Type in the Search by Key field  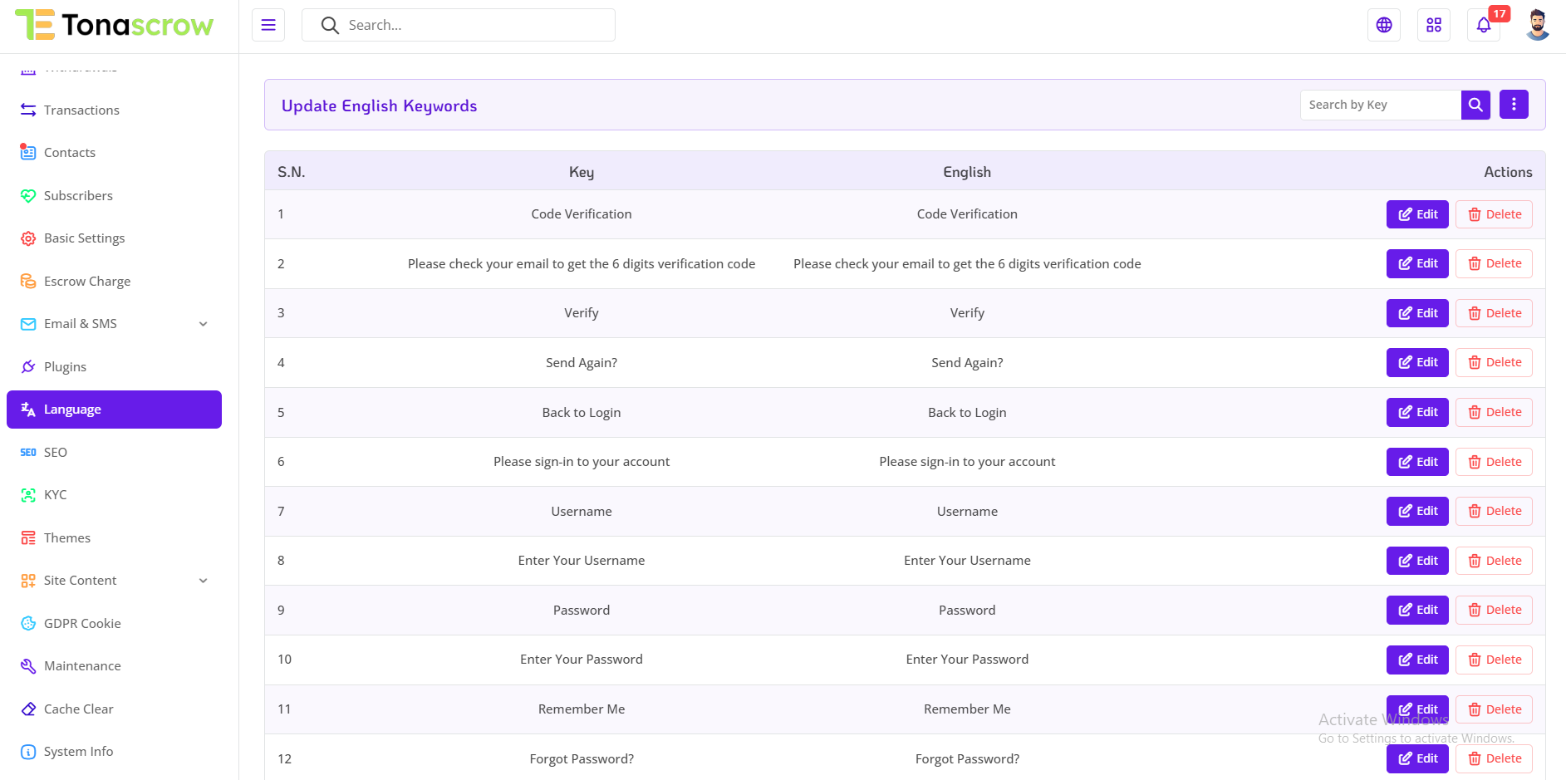tap(1379, 105)
